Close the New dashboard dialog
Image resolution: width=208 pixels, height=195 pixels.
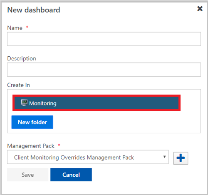200,9
